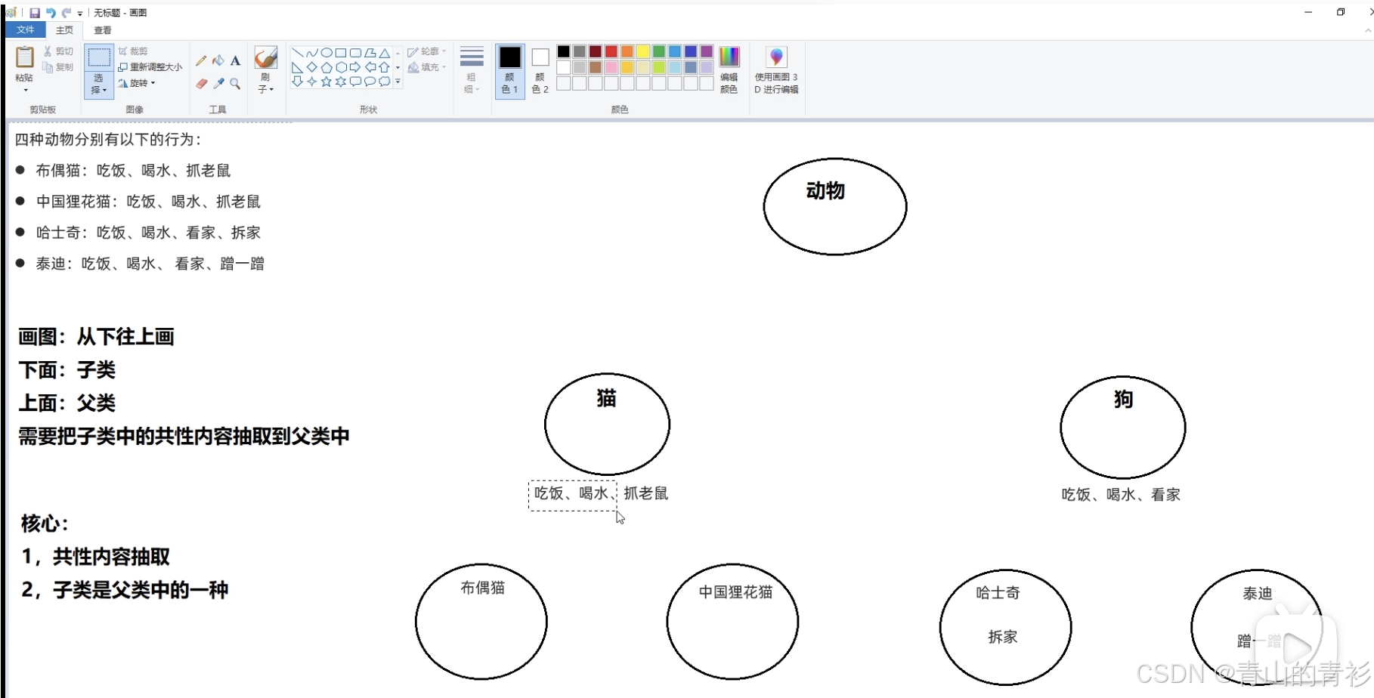The image size is (1374, 698).
Task: Open Customize Quick Access Toolbar dropdown
Action: [80, 14]
